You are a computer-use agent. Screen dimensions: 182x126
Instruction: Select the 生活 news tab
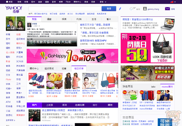[x=94, y=19]
